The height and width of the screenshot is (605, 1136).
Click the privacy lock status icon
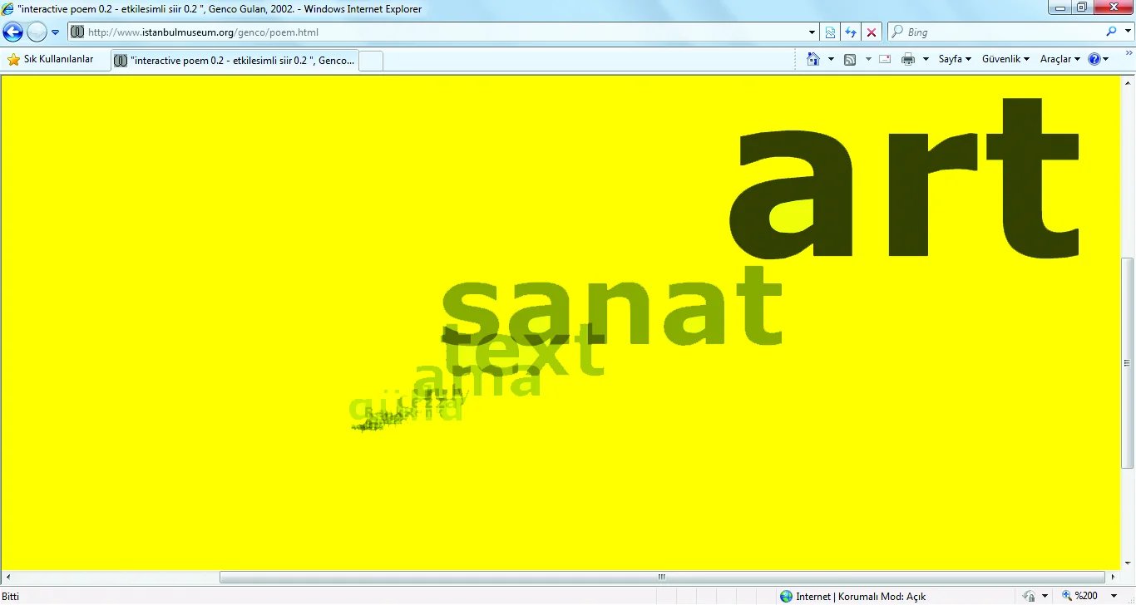coord(1030,596)
